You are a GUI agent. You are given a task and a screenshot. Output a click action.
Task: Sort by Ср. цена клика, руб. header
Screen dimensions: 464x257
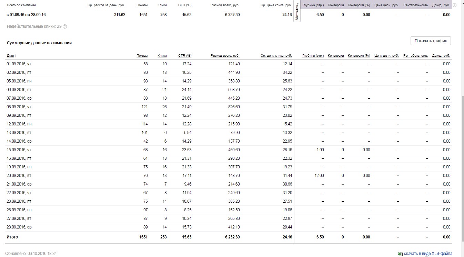click(x=276, y=56)
